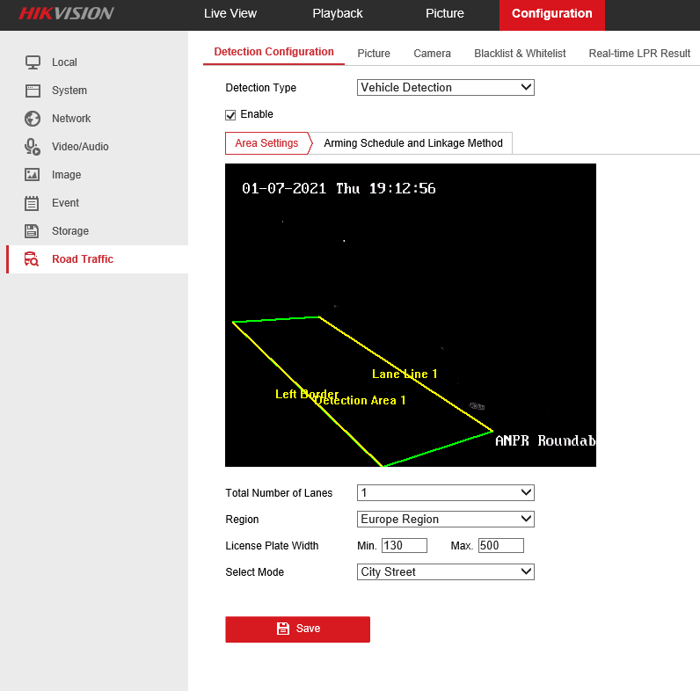Open the Select Mode dropdown
This screenshot has width=700, height=691.
[x=445, y=572]
